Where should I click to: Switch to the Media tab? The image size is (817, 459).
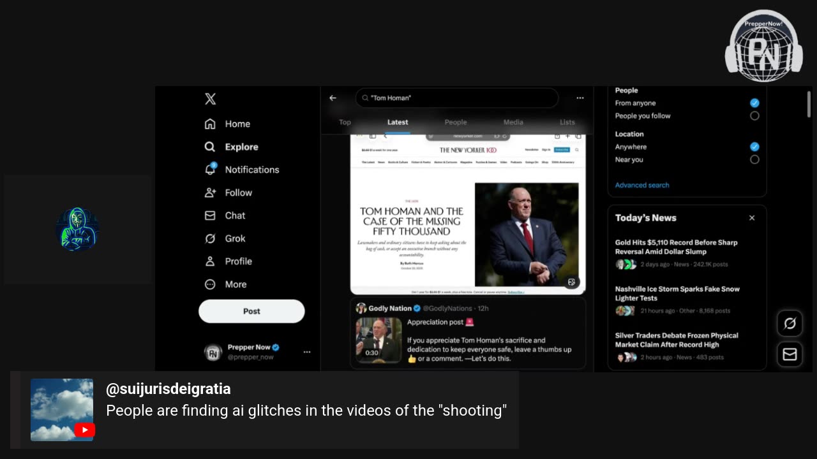[x=513, y=122]
